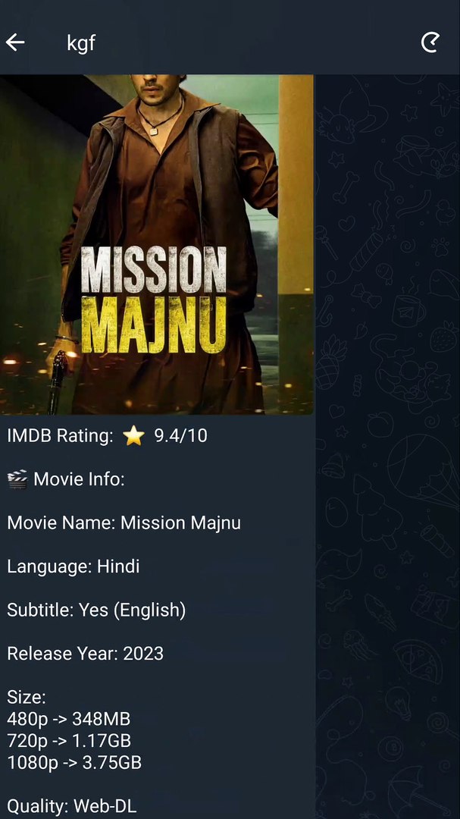The height and width of the screenshot is (819, 460).
Task: Tap the 480p -> 348MB size entry
Action: click(68, 719)
